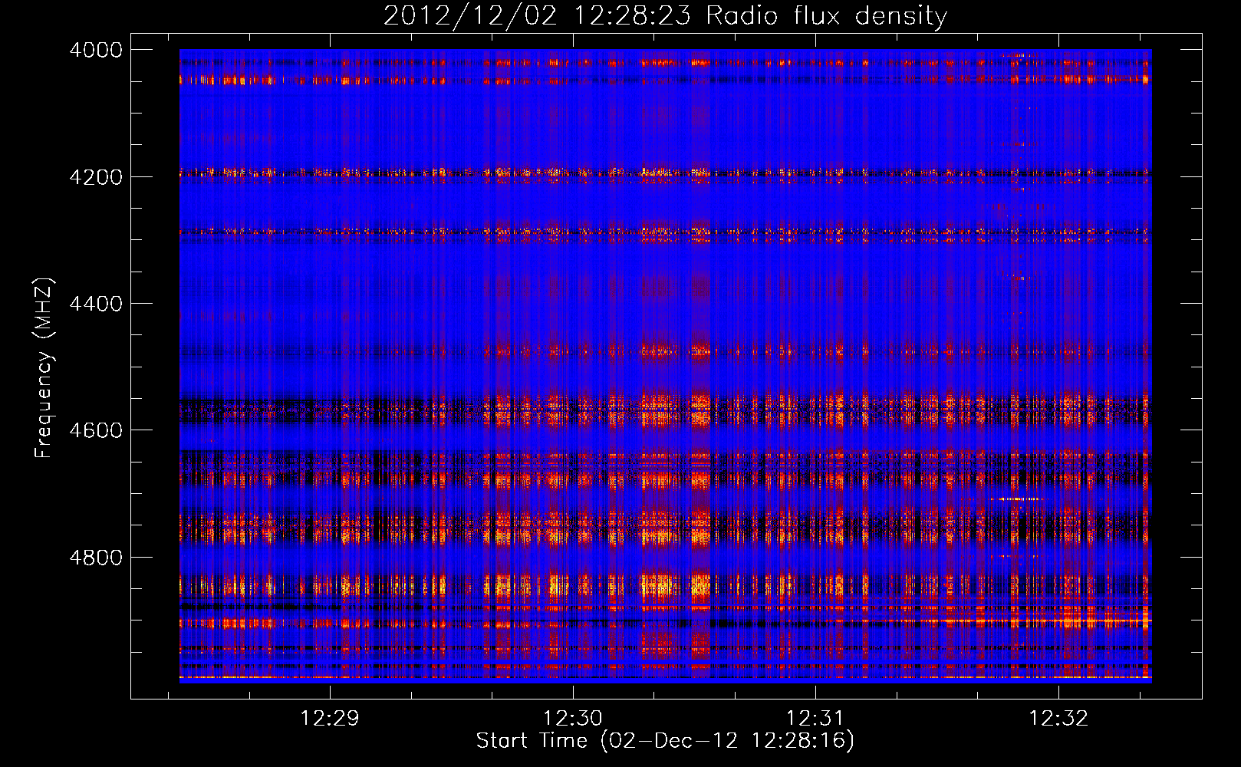Viewport: 1241px width, 767px height.
Task: Click the 'Start Time (02-Dec-12 12:28:16)' label
Action: [665, 741]
